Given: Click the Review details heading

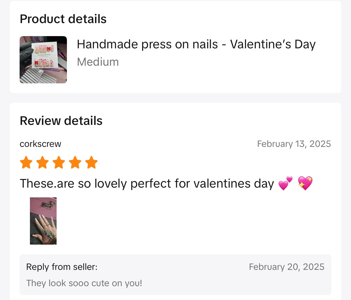Looking at the screenshot, I should click(61, 121).
